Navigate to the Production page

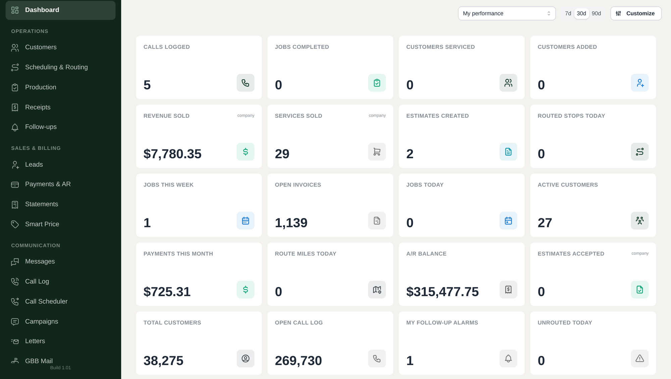[60, 87]
